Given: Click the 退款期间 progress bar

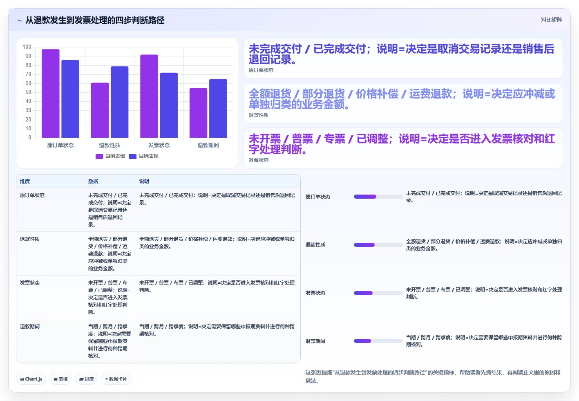Looking at the screenshot, I should (x=378, y=341).
